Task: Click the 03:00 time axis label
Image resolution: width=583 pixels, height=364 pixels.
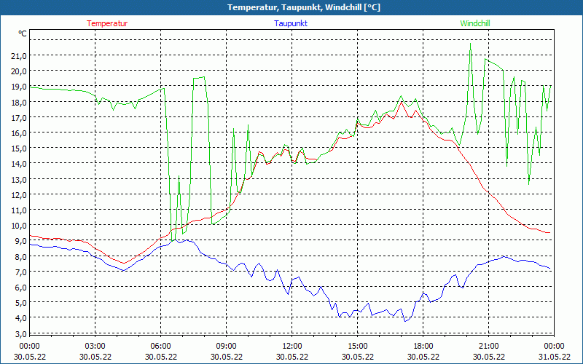Action: [95, 347]
